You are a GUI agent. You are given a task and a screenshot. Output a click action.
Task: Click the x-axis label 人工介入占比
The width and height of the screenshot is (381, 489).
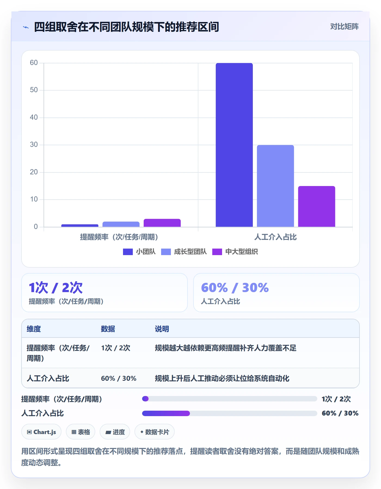(275, 237)
